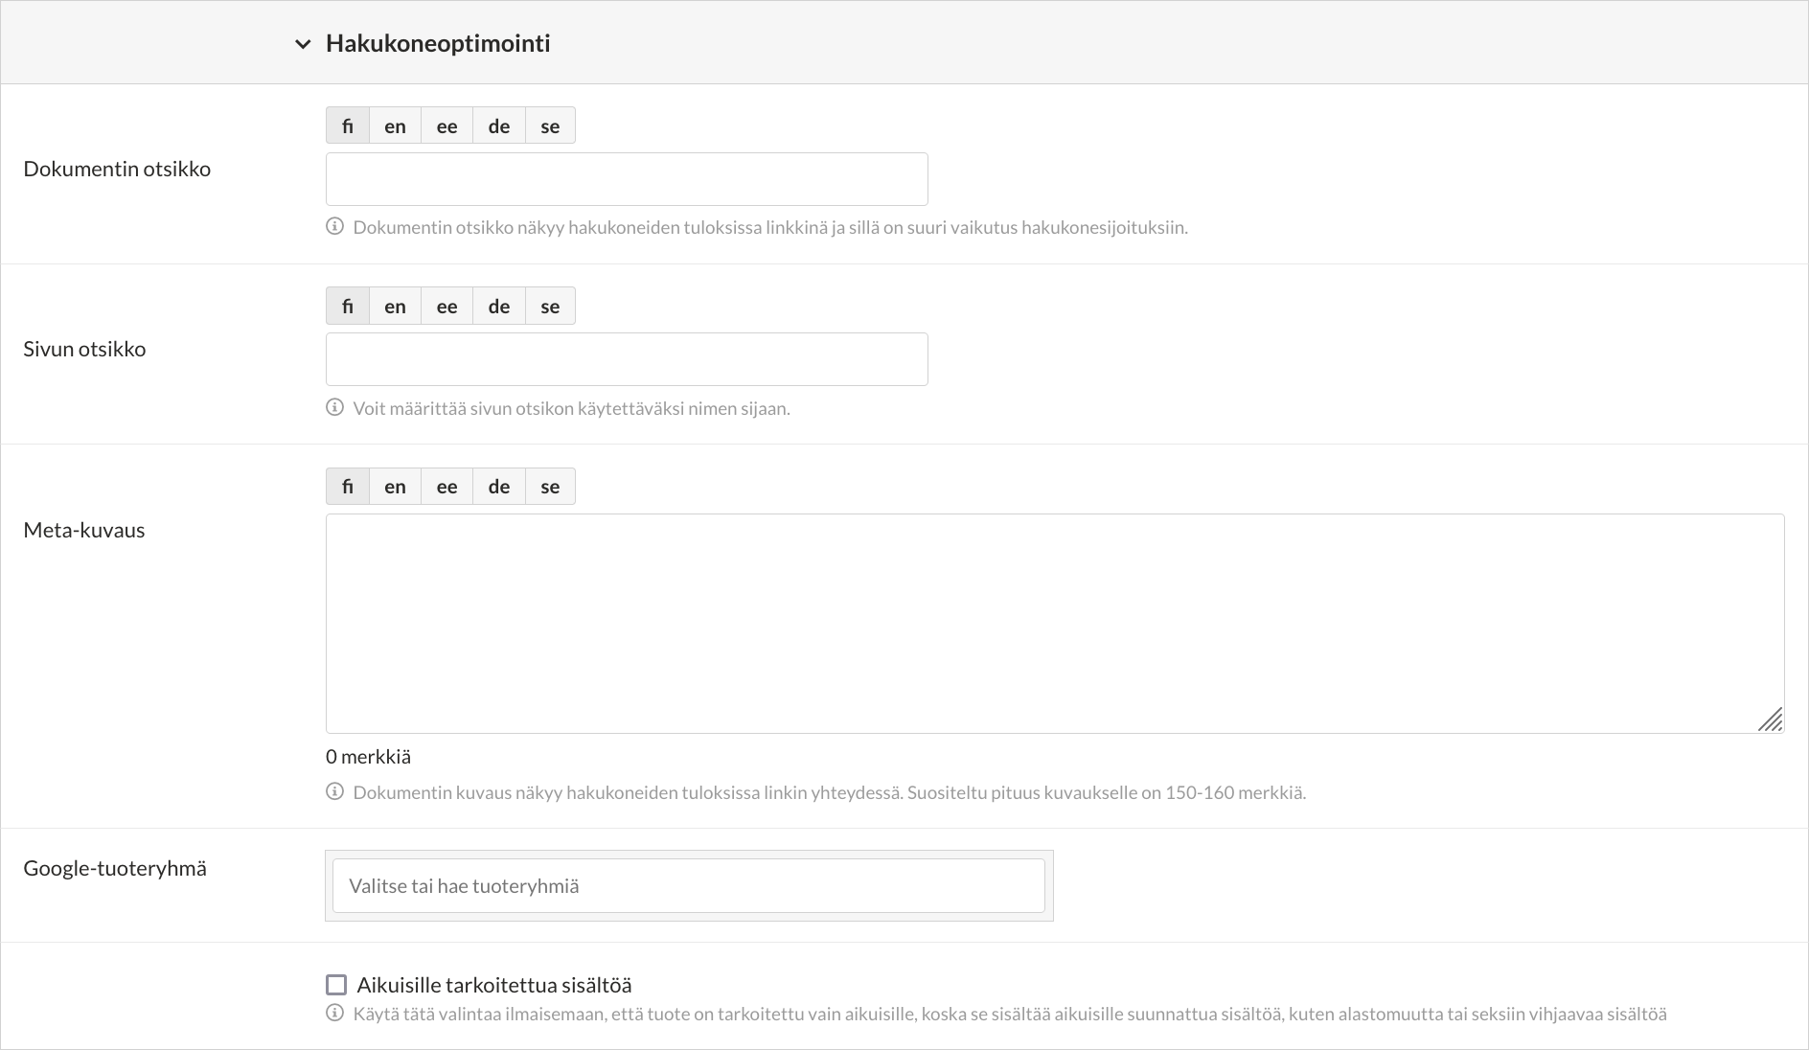Switch Sivun otsikko to en language
This screenshot has height=1050, width=1809.
[395, 306]
